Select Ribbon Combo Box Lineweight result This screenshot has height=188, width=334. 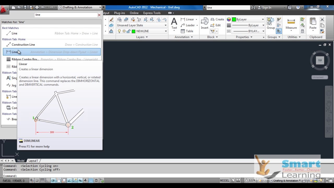pyautogui.click(x=52, y=59)
